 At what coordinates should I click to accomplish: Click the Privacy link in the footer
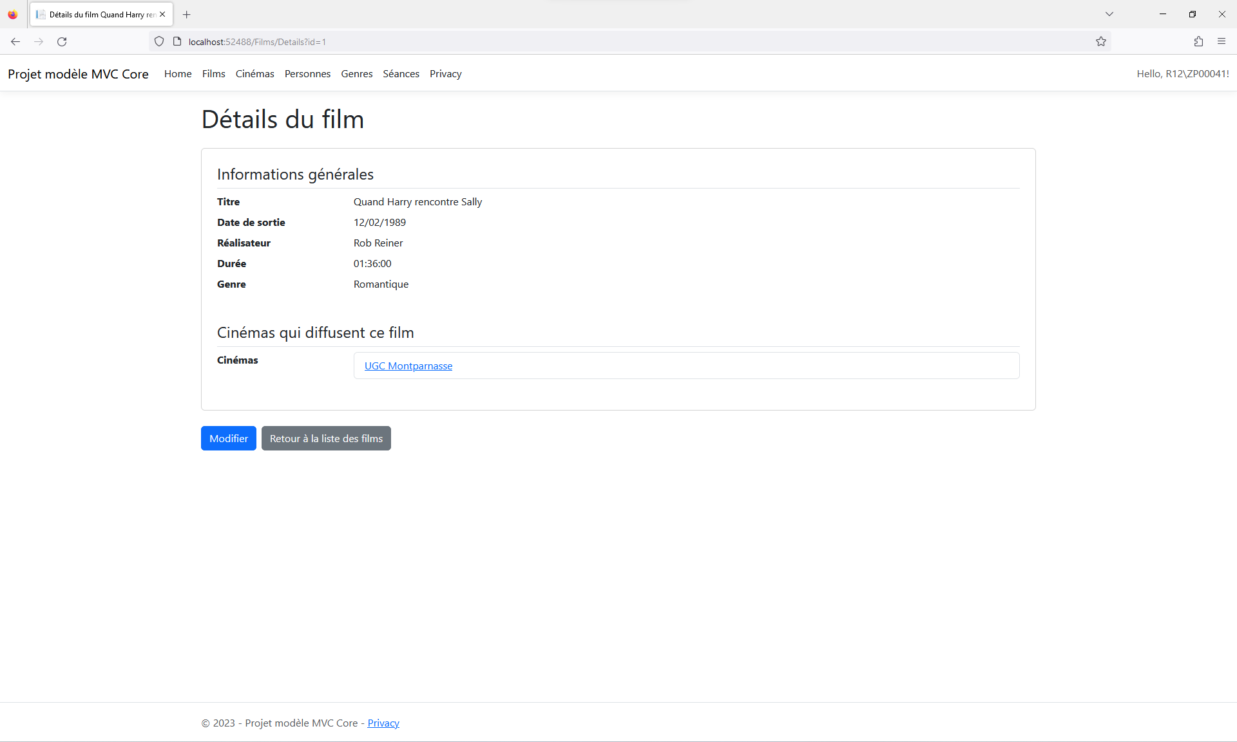pos(383,723)
